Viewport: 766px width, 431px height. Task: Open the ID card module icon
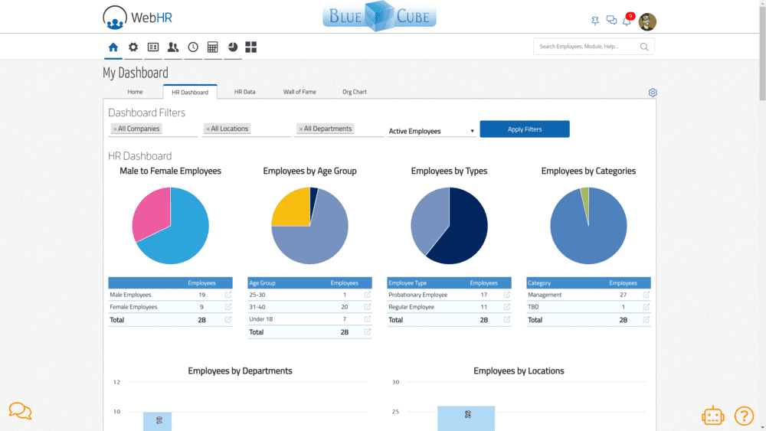(x=153, y=47)
